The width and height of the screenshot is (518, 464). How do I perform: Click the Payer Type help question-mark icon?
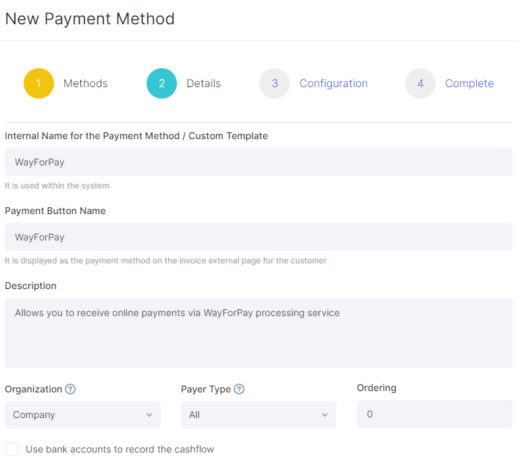[239, 389]
